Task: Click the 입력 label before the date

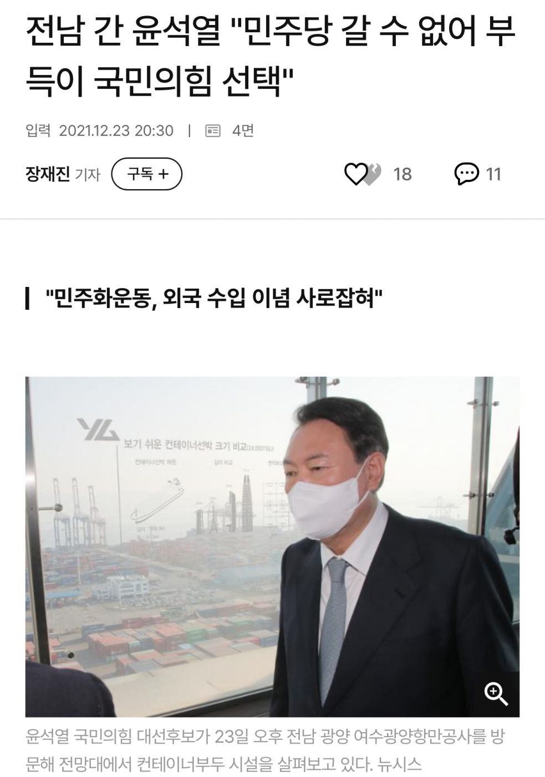Action: click(x=38, y=131)
